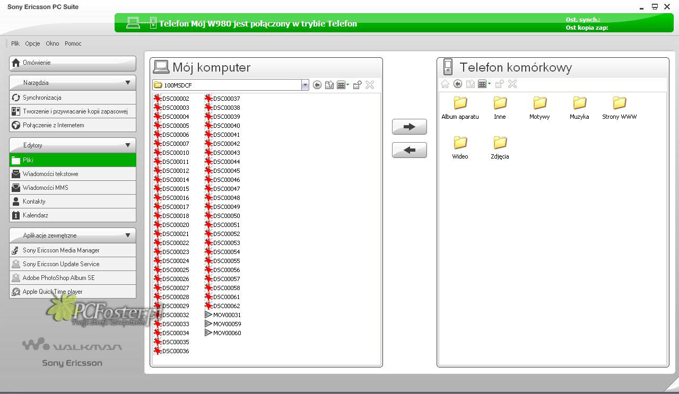Select file DSC00045
Viewport: 679px width, 394px height.
222,171
